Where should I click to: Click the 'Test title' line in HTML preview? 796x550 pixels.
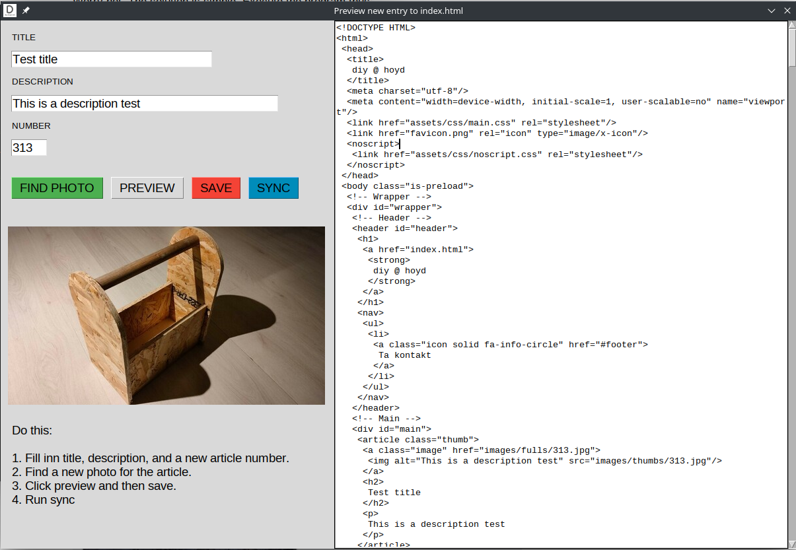tap(394, 493)
